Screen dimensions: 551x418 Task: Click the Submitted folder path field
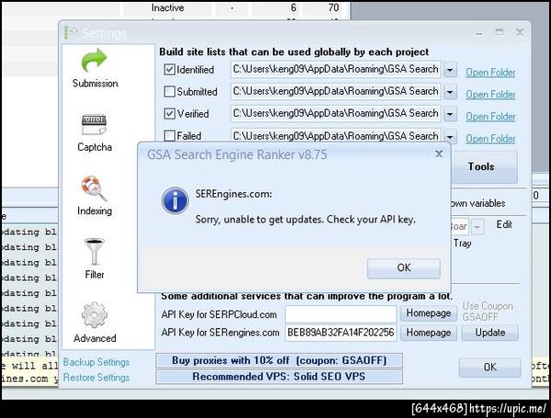click(x=335, y=91)
